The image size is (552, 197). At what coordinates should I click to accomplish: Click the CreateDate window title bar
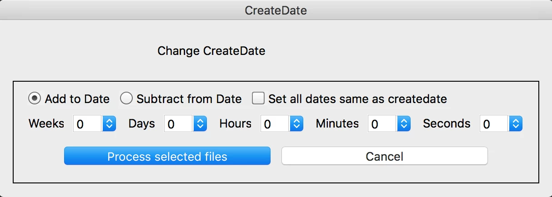coord(276,10)
